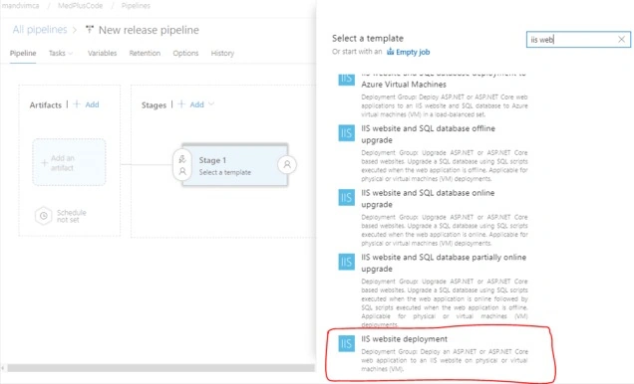Screen dimensions: 634x384
Task: Click Add next to Stages
Action: coord(197,104)
